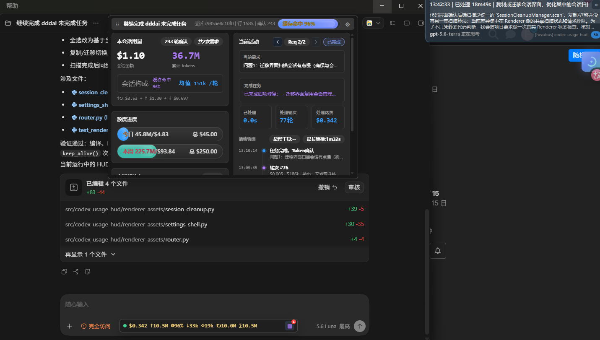Open HUD settings gear icon
The height and width of the screenshot is (340, 600).
tap(348, 24)
